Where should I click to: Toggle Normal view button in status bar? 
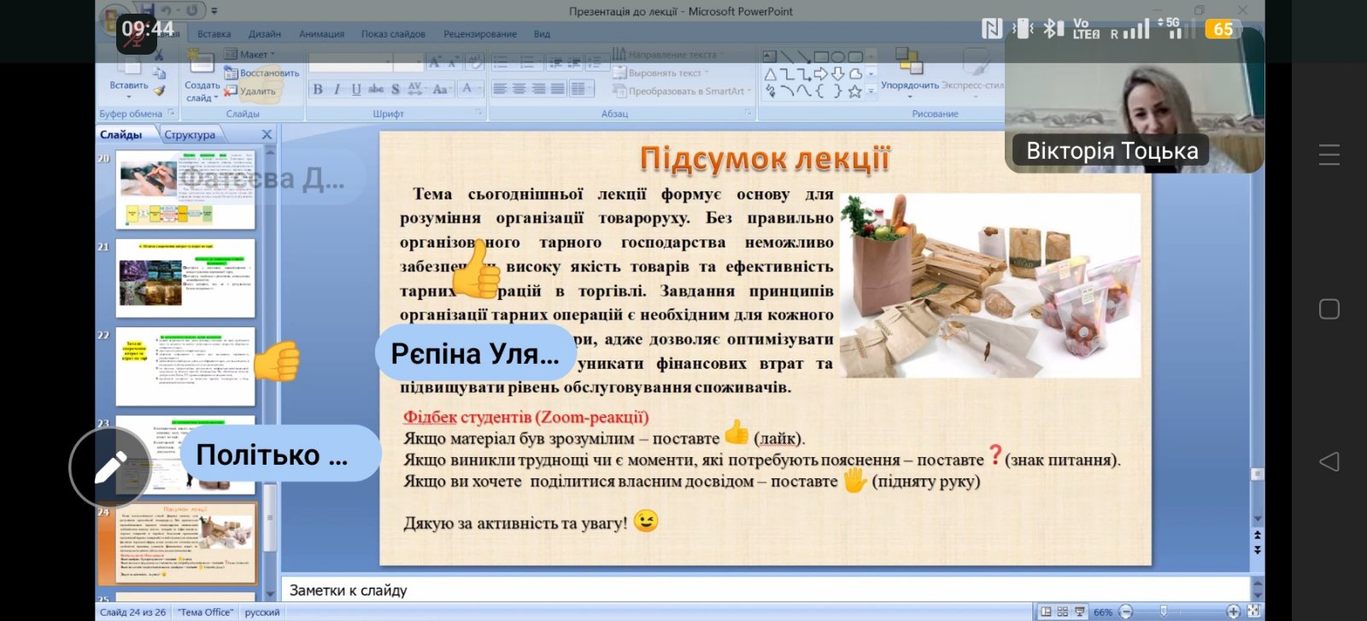coord(1046,612)
